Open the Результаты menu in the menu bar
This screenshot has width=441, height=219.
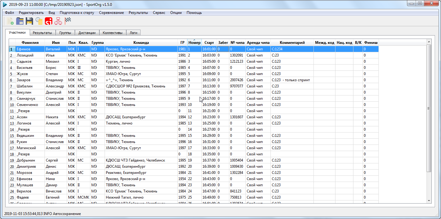click(138, 13)
